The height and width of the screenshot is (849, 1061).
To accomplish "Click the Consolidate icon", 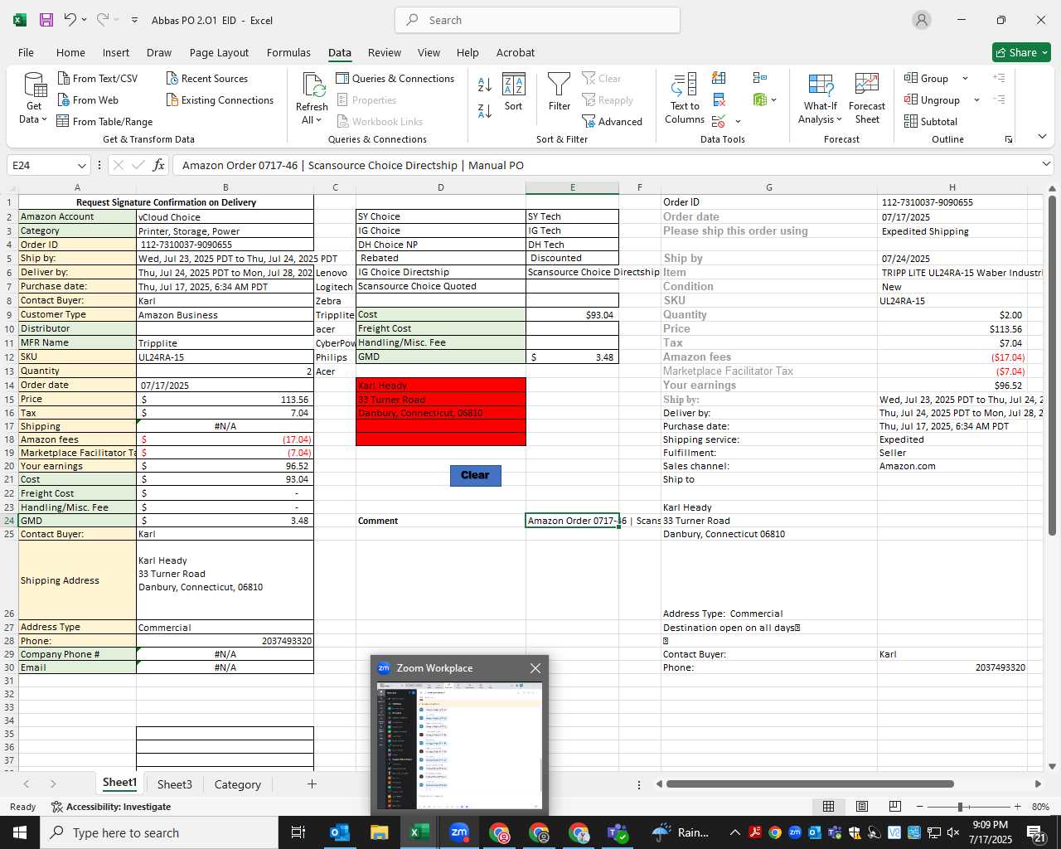I will (759, 78).
